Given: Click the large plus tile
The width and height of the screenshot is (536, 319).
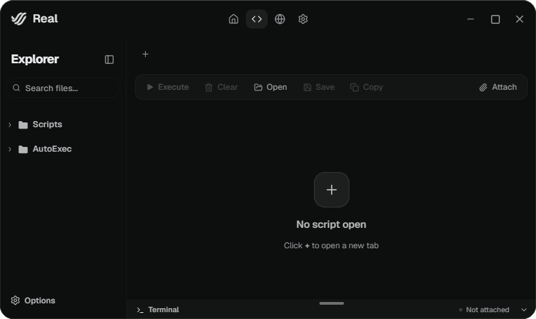Looking at the screenshot, I should click(x=332, y=190).
